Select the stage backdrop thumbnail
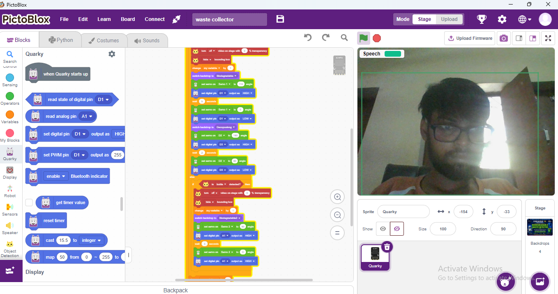Image resolution: width=558 pixels, height=294 pixels. coord(540,227)
